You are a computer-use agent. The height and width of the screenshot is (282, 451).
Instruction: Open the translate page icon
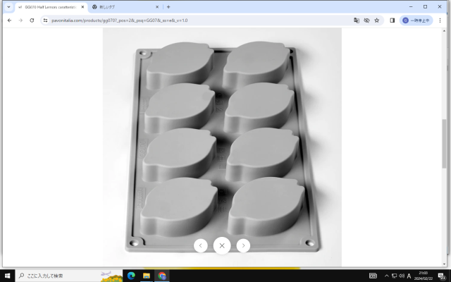357,20
